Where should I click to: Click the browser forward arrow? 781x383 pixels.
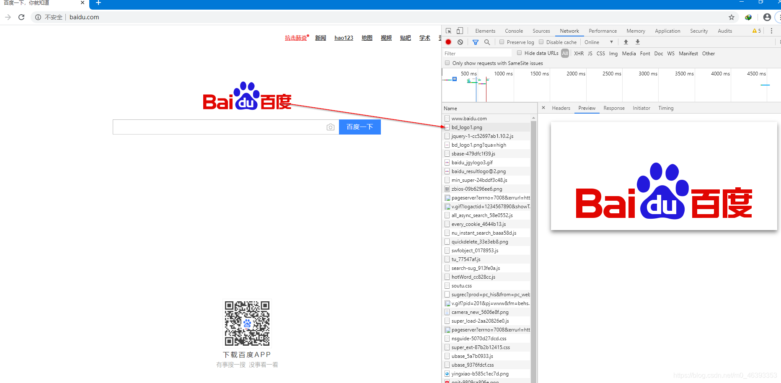coord(8,17)
